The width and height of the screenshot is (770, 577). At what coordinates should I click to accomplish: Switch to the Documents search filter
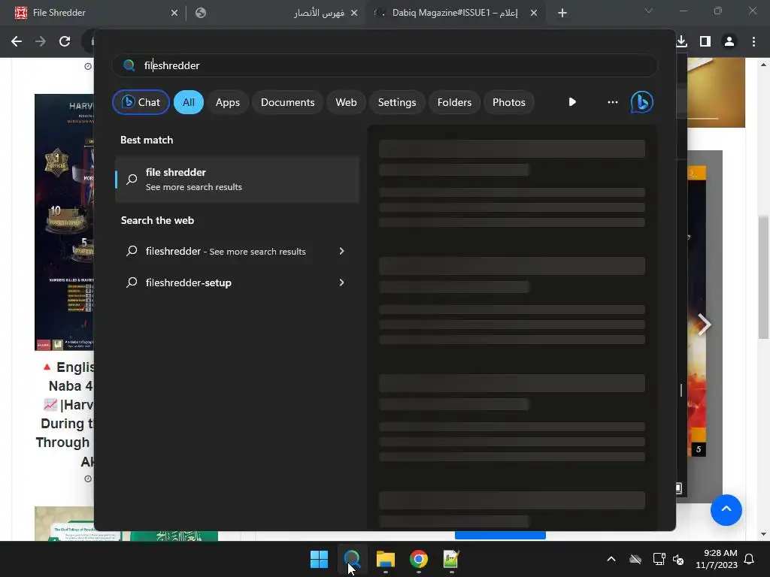[287, 102]
